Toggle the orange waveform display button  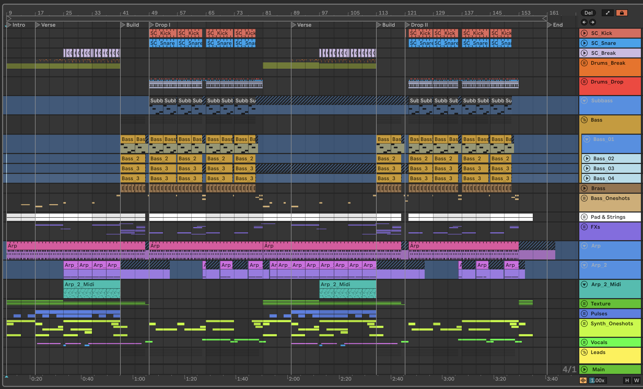click(583, 380)
